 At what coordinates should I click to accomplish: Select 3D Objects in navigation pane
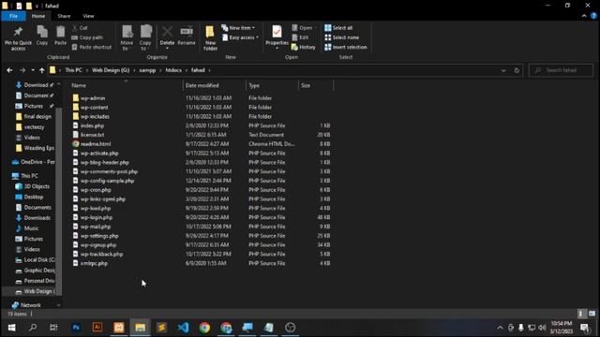(x=33, y=186)
